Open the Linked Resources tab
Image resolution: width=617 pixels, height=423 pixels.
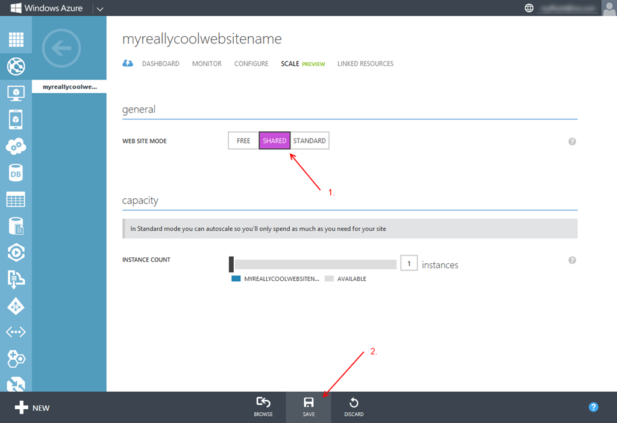coord(365,64)
